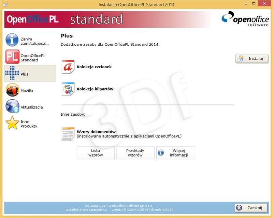This screenshot has width=273, height=218.
Task: Click the yellow star Inne Produkty icon
Action: click(x=12, y=123)
